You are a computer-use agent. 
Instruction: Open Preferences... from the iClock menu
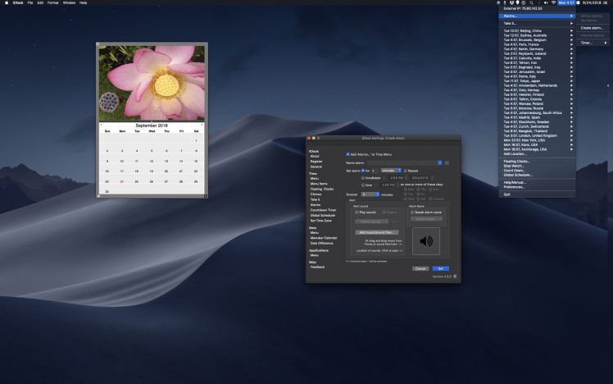[515, 187]
